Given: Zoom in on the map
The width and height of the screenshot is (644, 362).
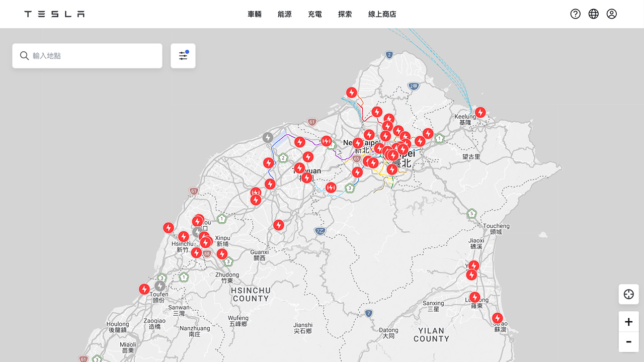Looking at the screenshot, I should point(629,322).
